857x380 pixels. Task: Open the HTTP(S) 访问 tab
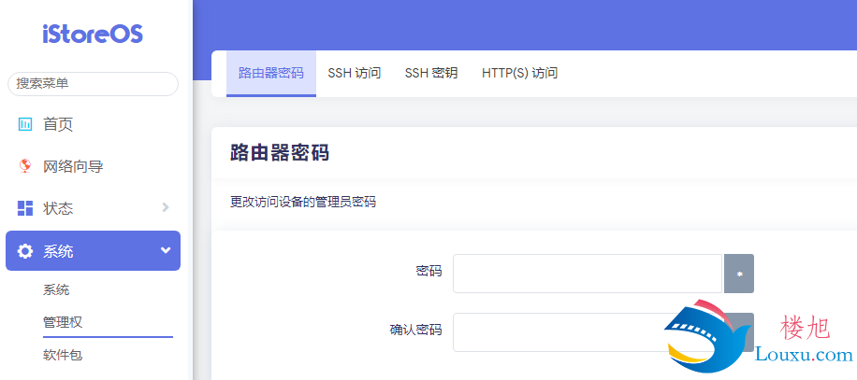pos(519,73)
